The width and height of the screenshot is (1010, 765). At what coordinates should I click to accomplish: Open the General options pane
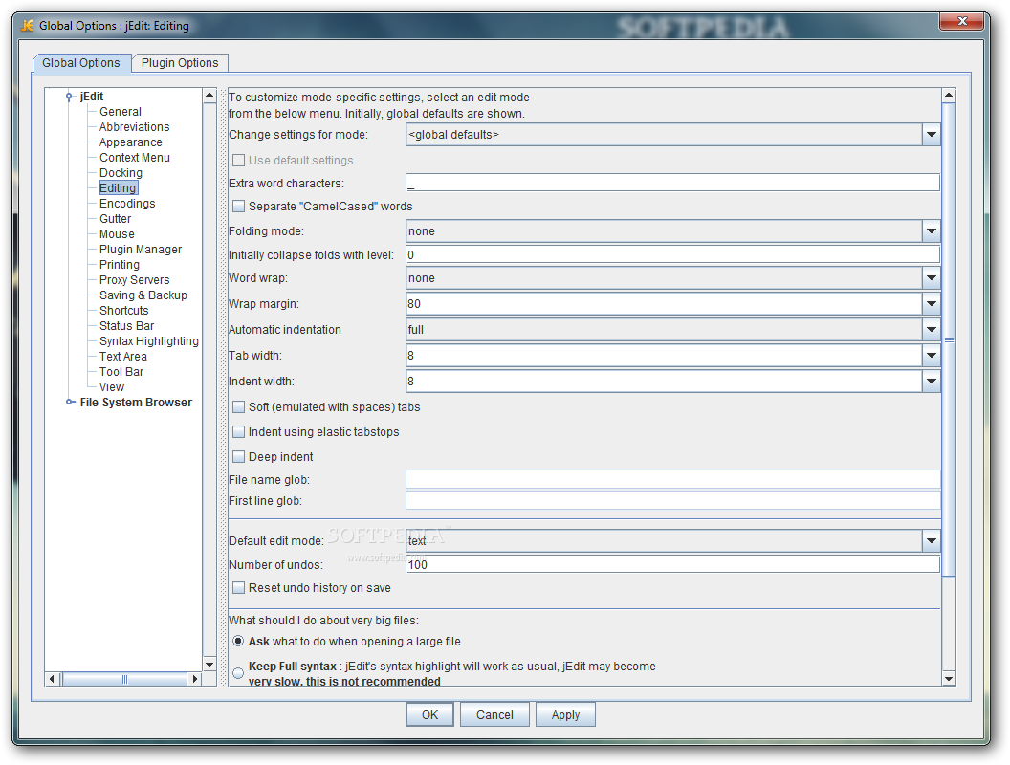point(121,111)
